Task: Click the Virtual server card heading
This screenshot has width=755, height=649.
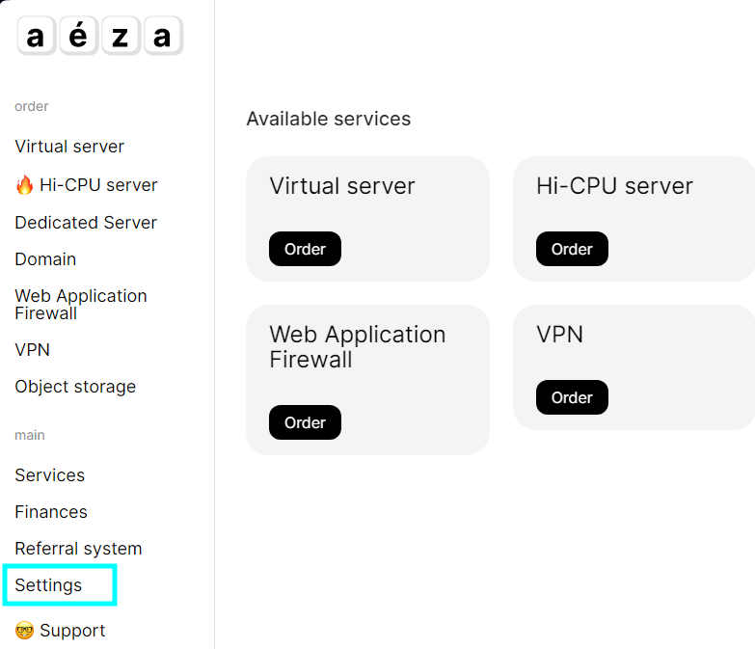Action: 342,186
